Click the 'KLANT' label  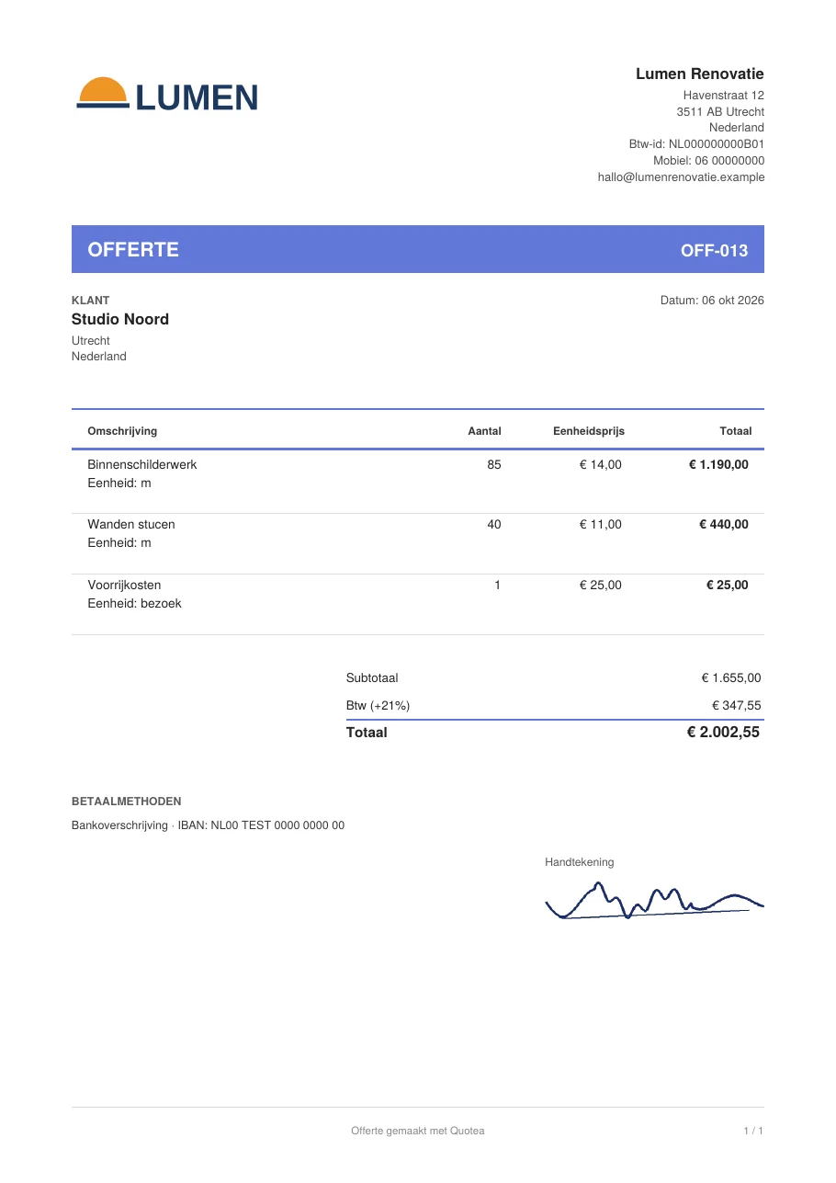[x=90, y=301]
